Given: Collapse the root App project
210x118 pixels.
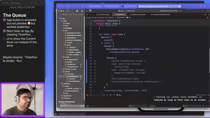Looking at the screenshot, I should 59,18.
